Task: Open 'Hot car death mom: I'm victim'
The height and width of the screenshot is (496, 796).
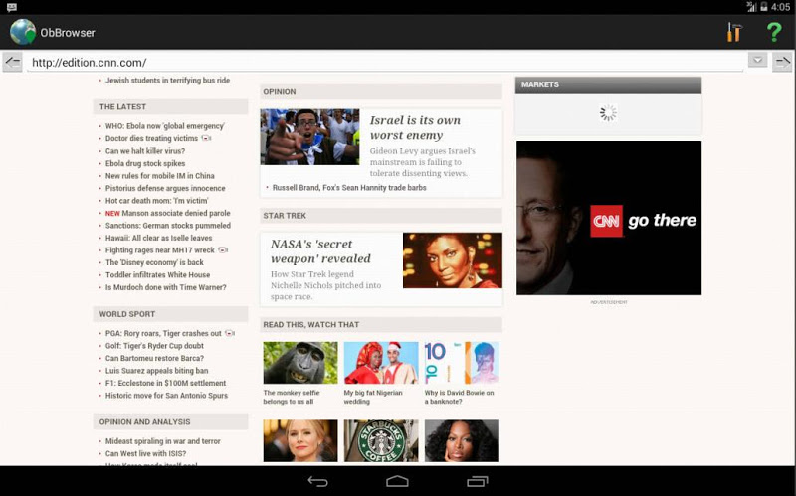Action: point(157,201)
